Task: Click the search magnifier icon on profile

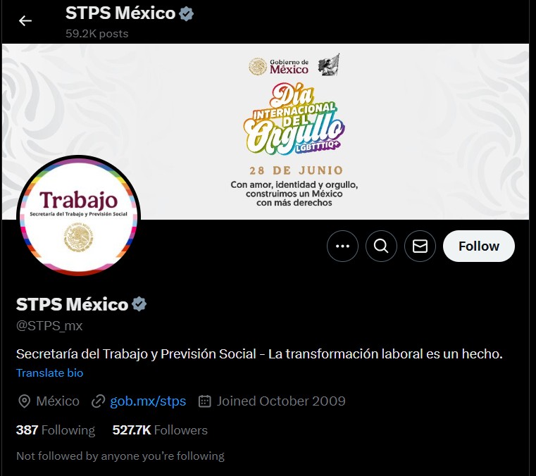Action: [x=381, y=246]
